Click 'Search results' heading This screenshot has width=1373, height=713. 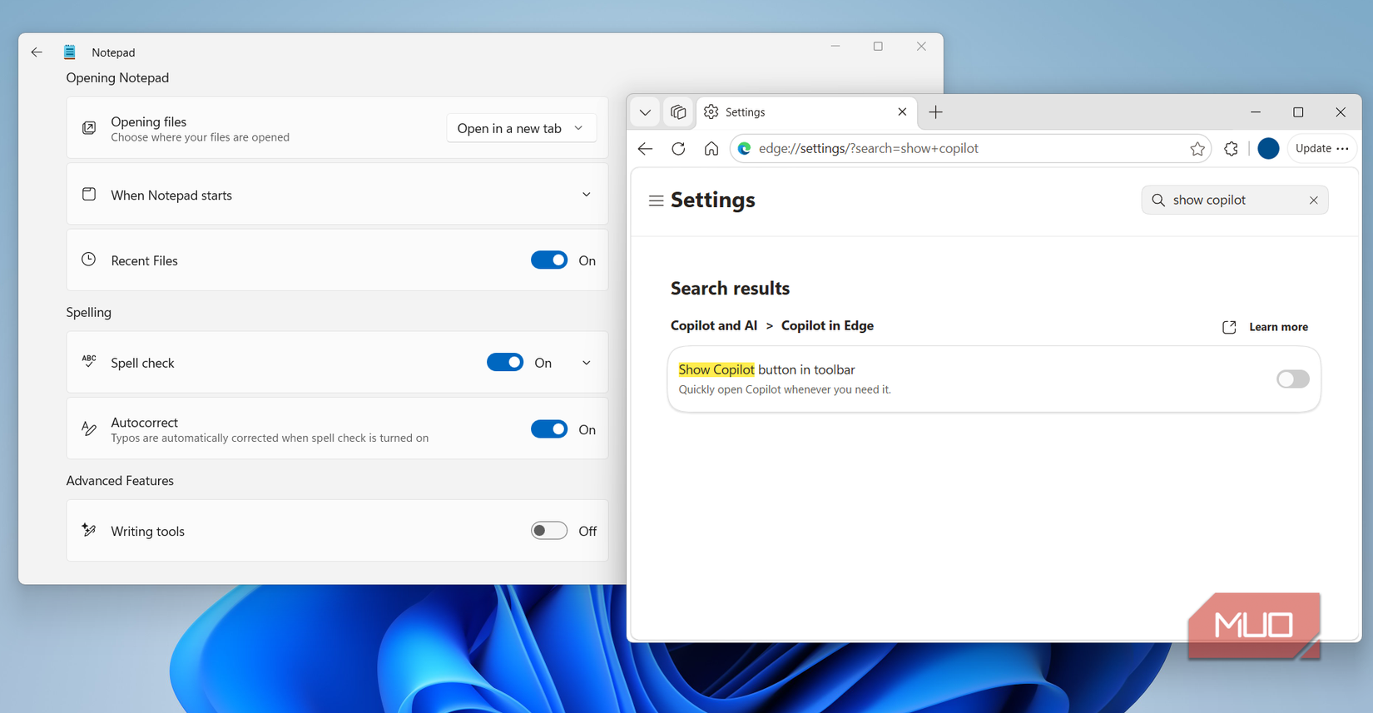coord(730,288)
